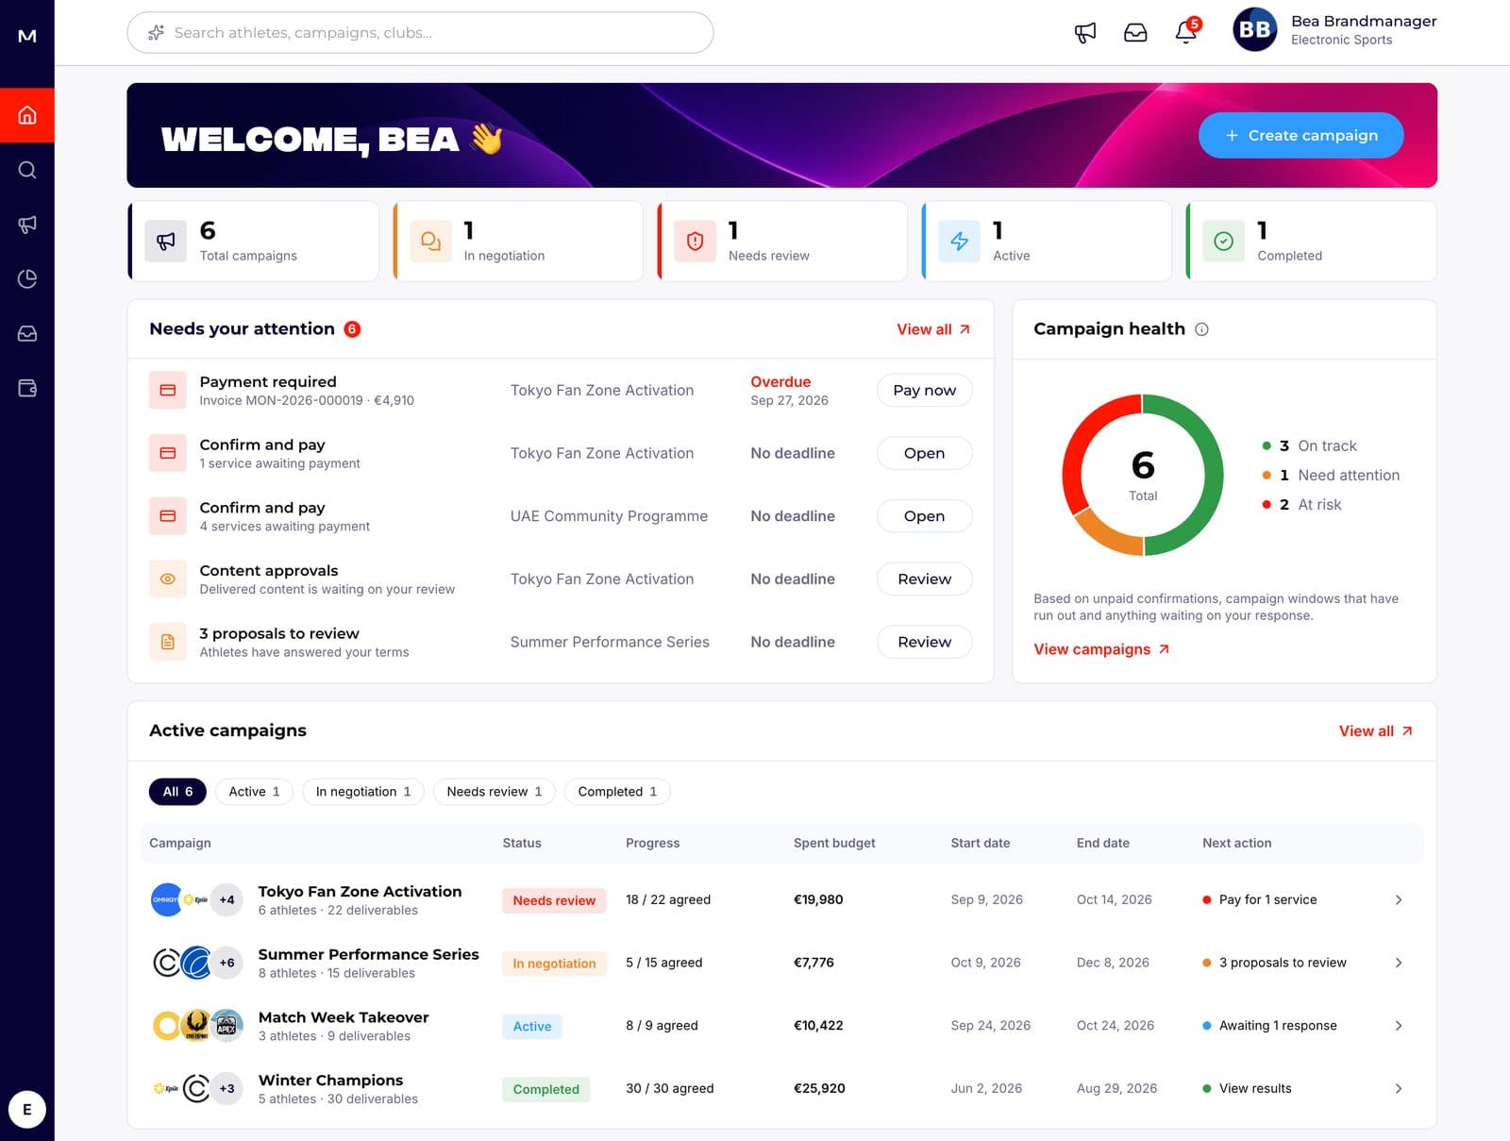The image size is (1510, 1141).
Task: Focus the search athletes, campaigns, clubs field
Action: coord(420,33)
